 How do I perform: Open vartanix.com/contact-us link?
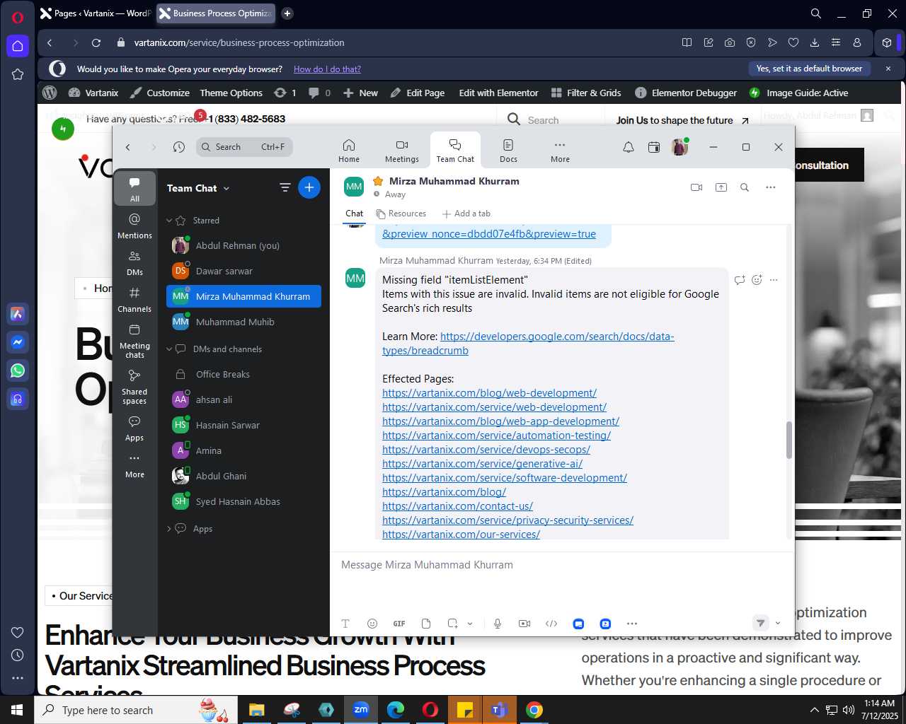[457, 506]
